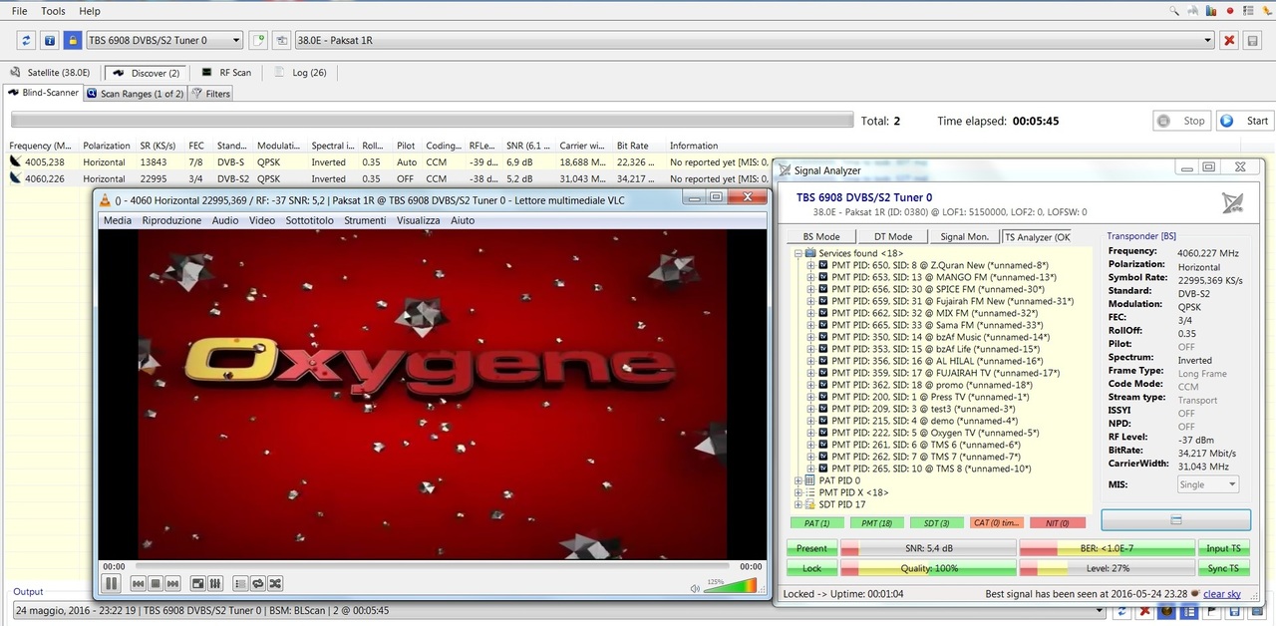Expand PMT PID 653 MANGO FM entry
The height and width of the screenshot is (626, 1276).
(810, 278)
